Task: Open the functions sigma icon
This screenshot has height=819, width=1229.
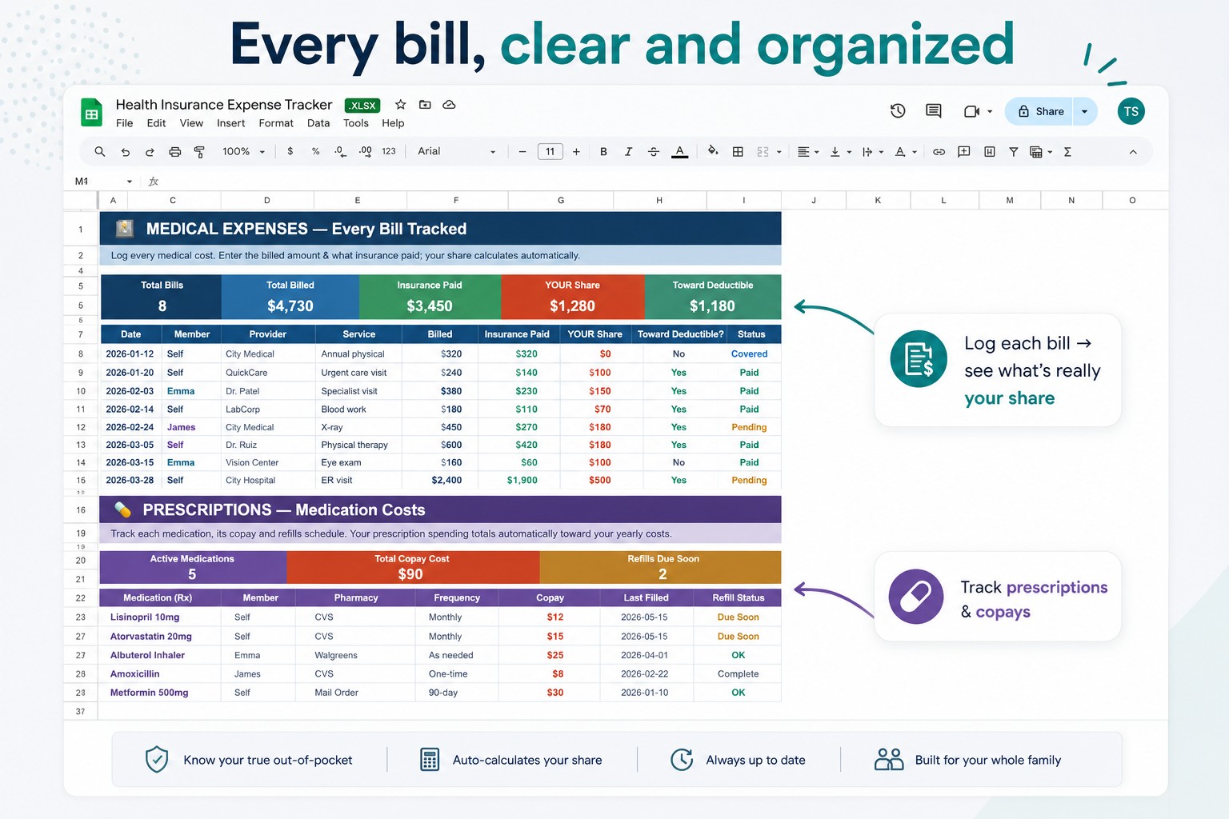Action: point(1067,151)
